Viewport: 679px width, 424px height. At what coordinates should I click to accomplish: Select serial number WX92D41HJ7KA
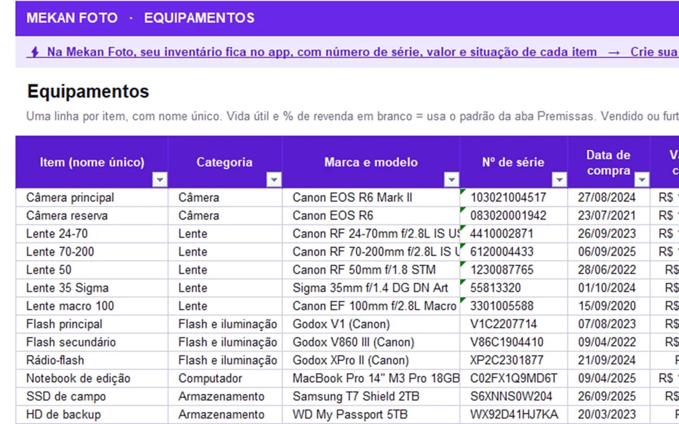coord(514,414)
